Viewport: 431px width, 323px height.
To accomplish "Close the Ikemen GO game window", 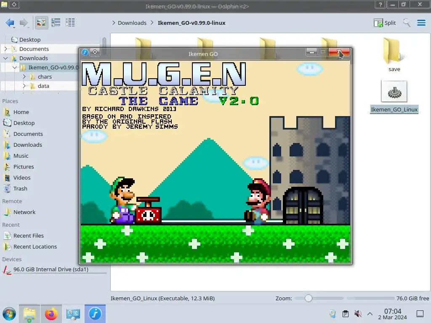I will pyautogui.click(x=339, y=52).
